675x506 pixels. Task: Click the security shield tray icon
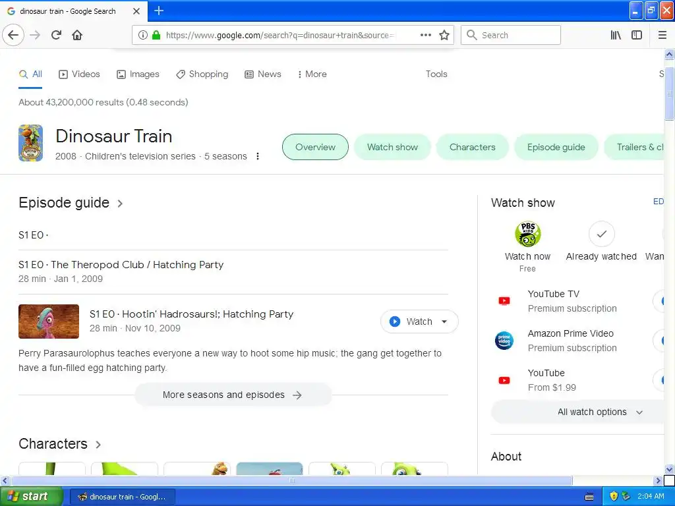(614, 496)
